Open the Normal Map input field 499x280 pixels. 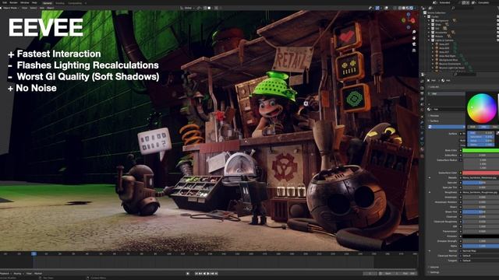click(480, 250)
